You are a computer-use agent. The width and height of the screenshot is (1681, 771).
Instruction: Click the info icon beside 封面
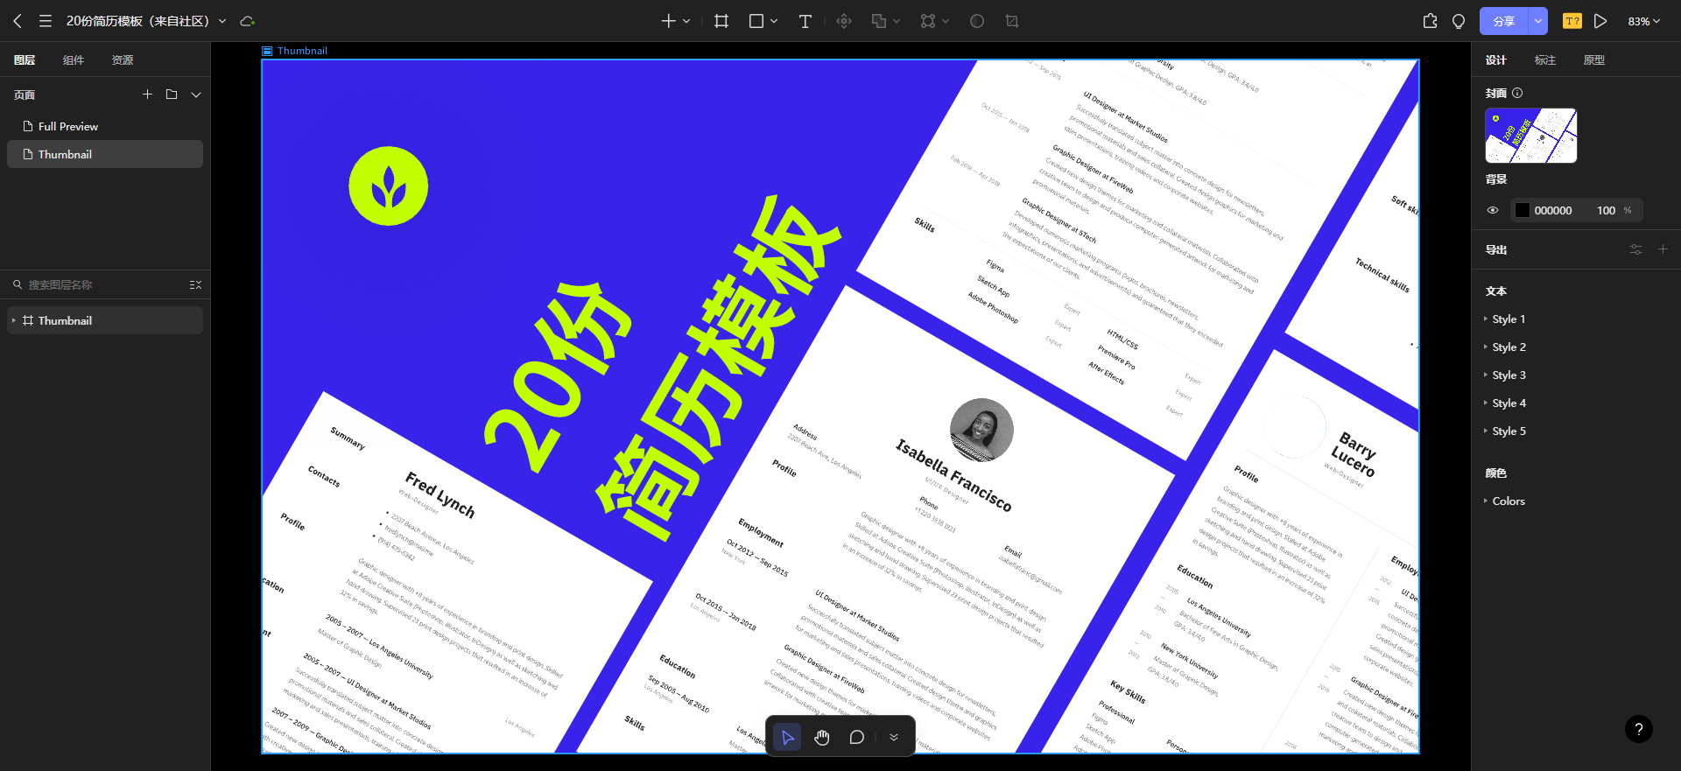pyautogui.click(x=1517, y=93)
